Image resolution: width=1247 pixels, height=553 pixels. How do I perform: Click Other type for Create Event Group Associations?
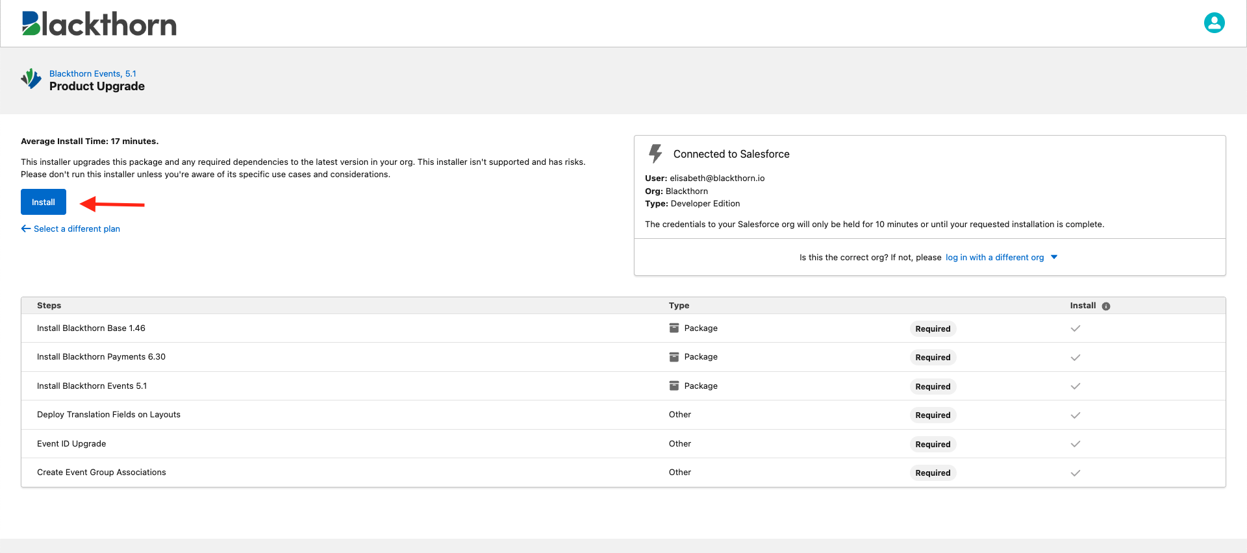680,473
